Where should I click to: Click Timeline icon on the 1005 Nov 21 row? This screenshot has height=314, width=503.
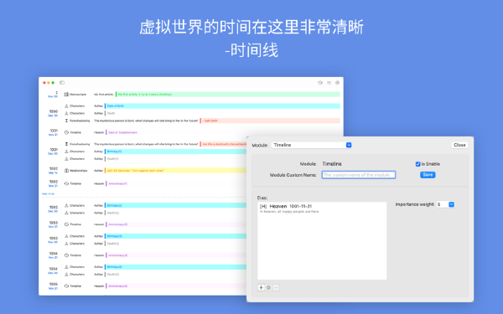(66, 286)
